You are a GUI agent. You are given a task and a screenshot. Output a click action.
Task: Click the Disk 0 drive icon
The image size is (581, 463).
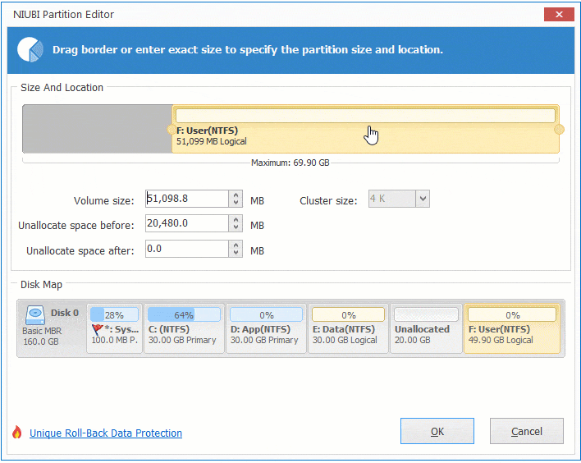(x=35, y=314)
